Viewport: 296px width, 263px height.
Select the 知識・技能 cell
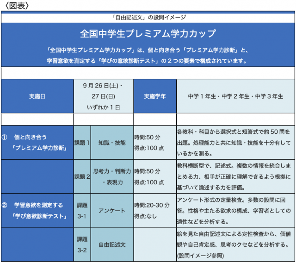point(112,143)
